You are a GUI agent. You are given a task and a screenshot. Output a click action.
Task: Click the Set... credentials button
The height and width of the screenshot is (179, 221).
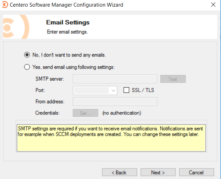click(85, 113)
